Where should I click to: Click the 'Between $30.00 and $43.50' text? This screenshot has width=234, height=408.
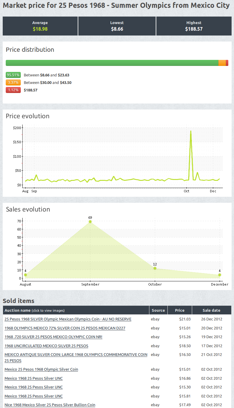tap(48, 82)
